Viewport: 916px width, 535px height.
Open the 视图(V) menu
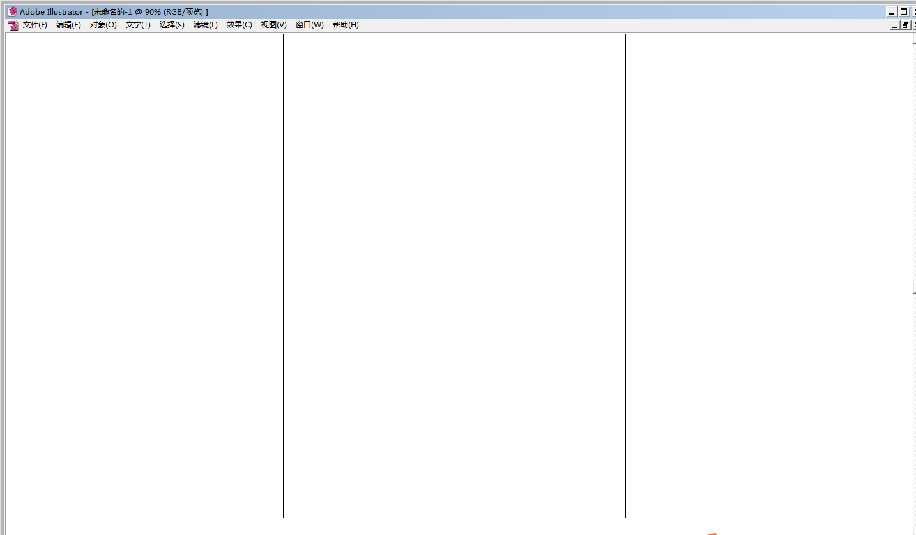pos(273,25)
